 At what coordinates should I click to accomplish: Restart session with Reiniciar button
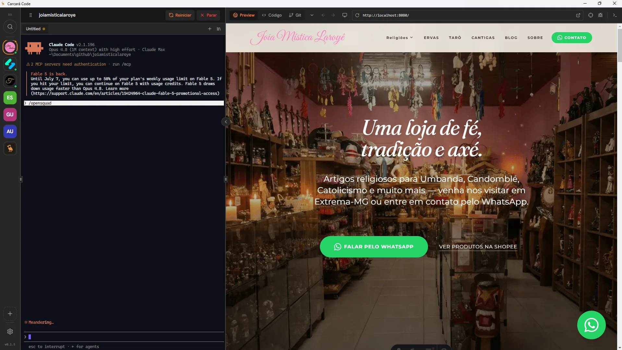click(x=180, y=15)
